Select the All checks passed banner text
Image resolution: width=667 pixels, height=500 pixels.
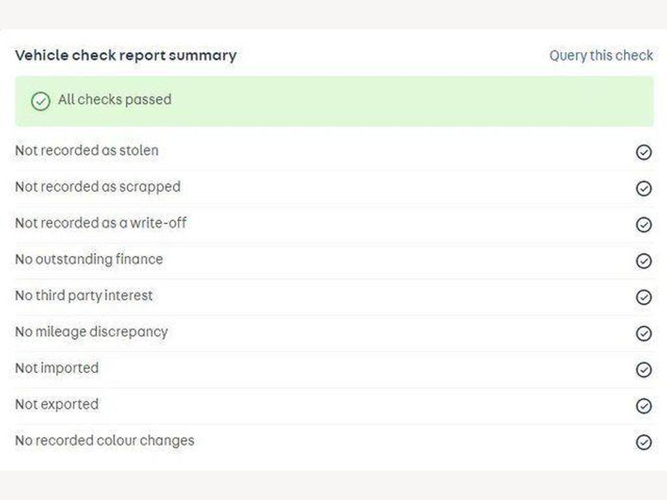[115, 100]
